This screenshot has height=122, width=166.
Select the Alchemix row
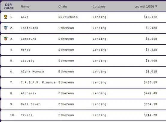pos(83,94)
